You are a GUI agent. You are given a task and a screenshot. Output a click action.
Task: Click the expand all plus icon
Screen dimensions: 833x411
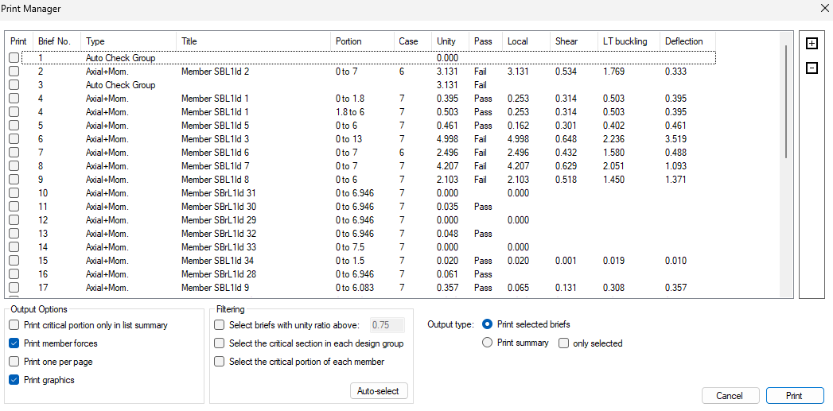coord(811,44)
